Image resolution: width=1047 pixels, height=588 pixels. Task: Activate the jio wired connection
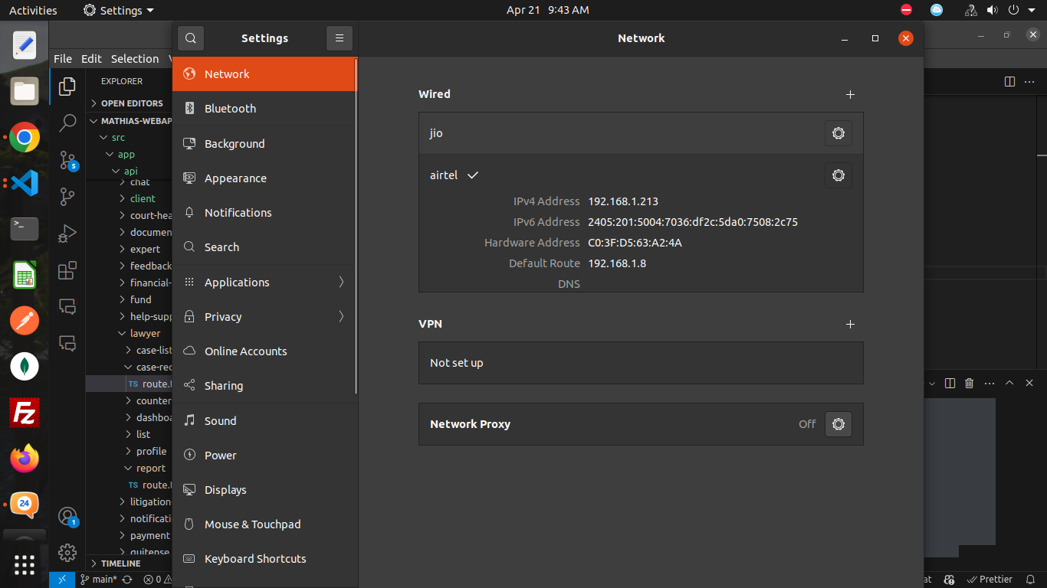tap(437, 133)
